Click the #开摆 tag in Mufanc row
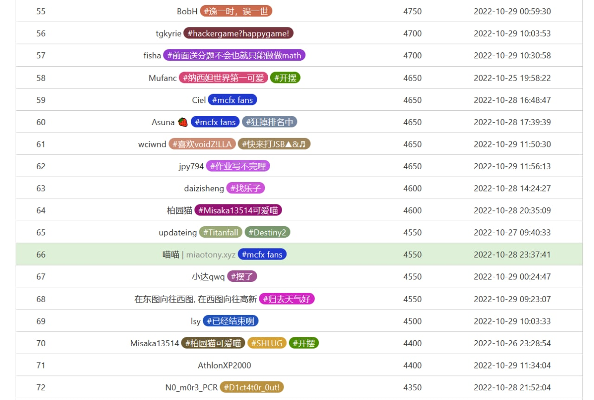This screenshot has height=400, width=594. (285, 78)
